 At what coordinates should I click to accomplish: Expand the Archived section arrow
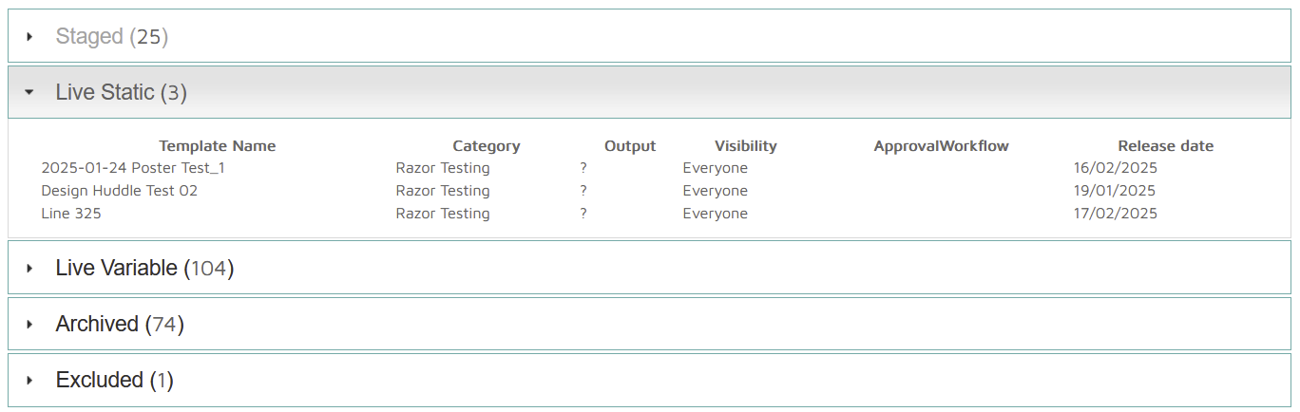click(x=29, y=325)
